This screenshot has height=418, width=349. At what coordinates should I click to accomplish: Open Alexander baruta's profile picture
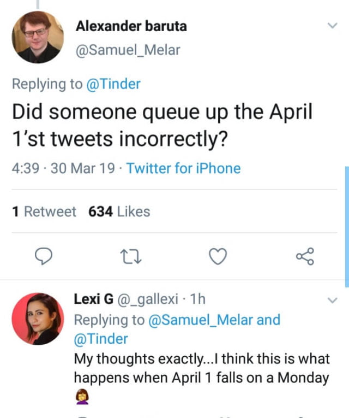(x=37, y=38)
